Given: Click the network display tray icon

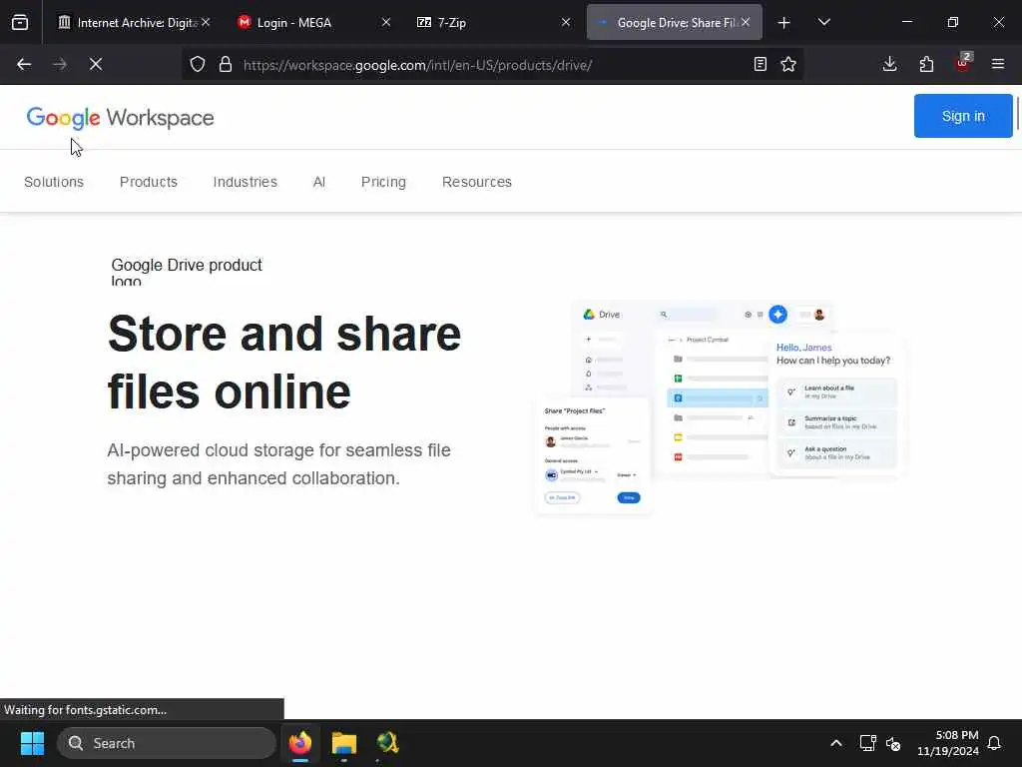Looking at the screenshot, I should coord(867,743).
